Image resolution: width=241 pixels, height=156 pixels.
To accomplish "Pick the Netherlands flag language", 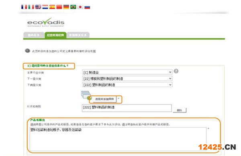I will coord(45,7).
